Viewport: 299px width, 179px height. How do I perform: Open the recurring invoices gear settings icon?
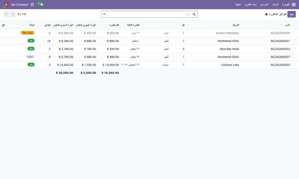266,14
